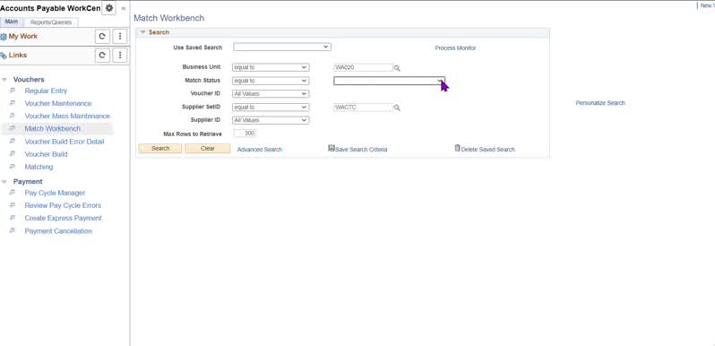Open the Supplier ID operator dropdown
Viewport: 715px width, 346px height.
pos(271,120)
